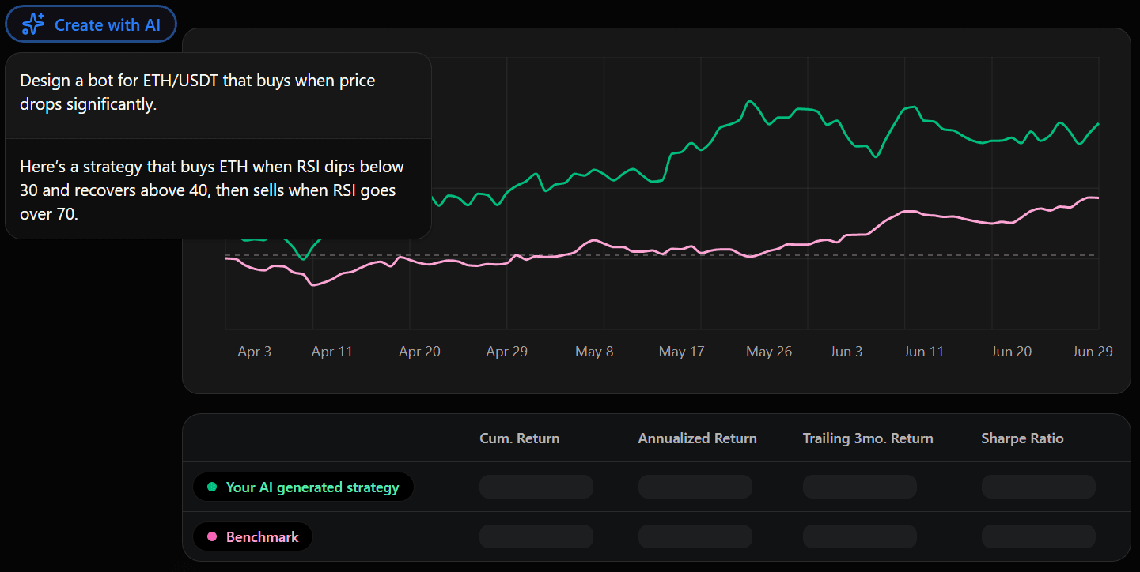The height and width of the screenshot is (572, 1140).
Task: Click the Apr 3 axis label
Action: (x=254, y=351)
